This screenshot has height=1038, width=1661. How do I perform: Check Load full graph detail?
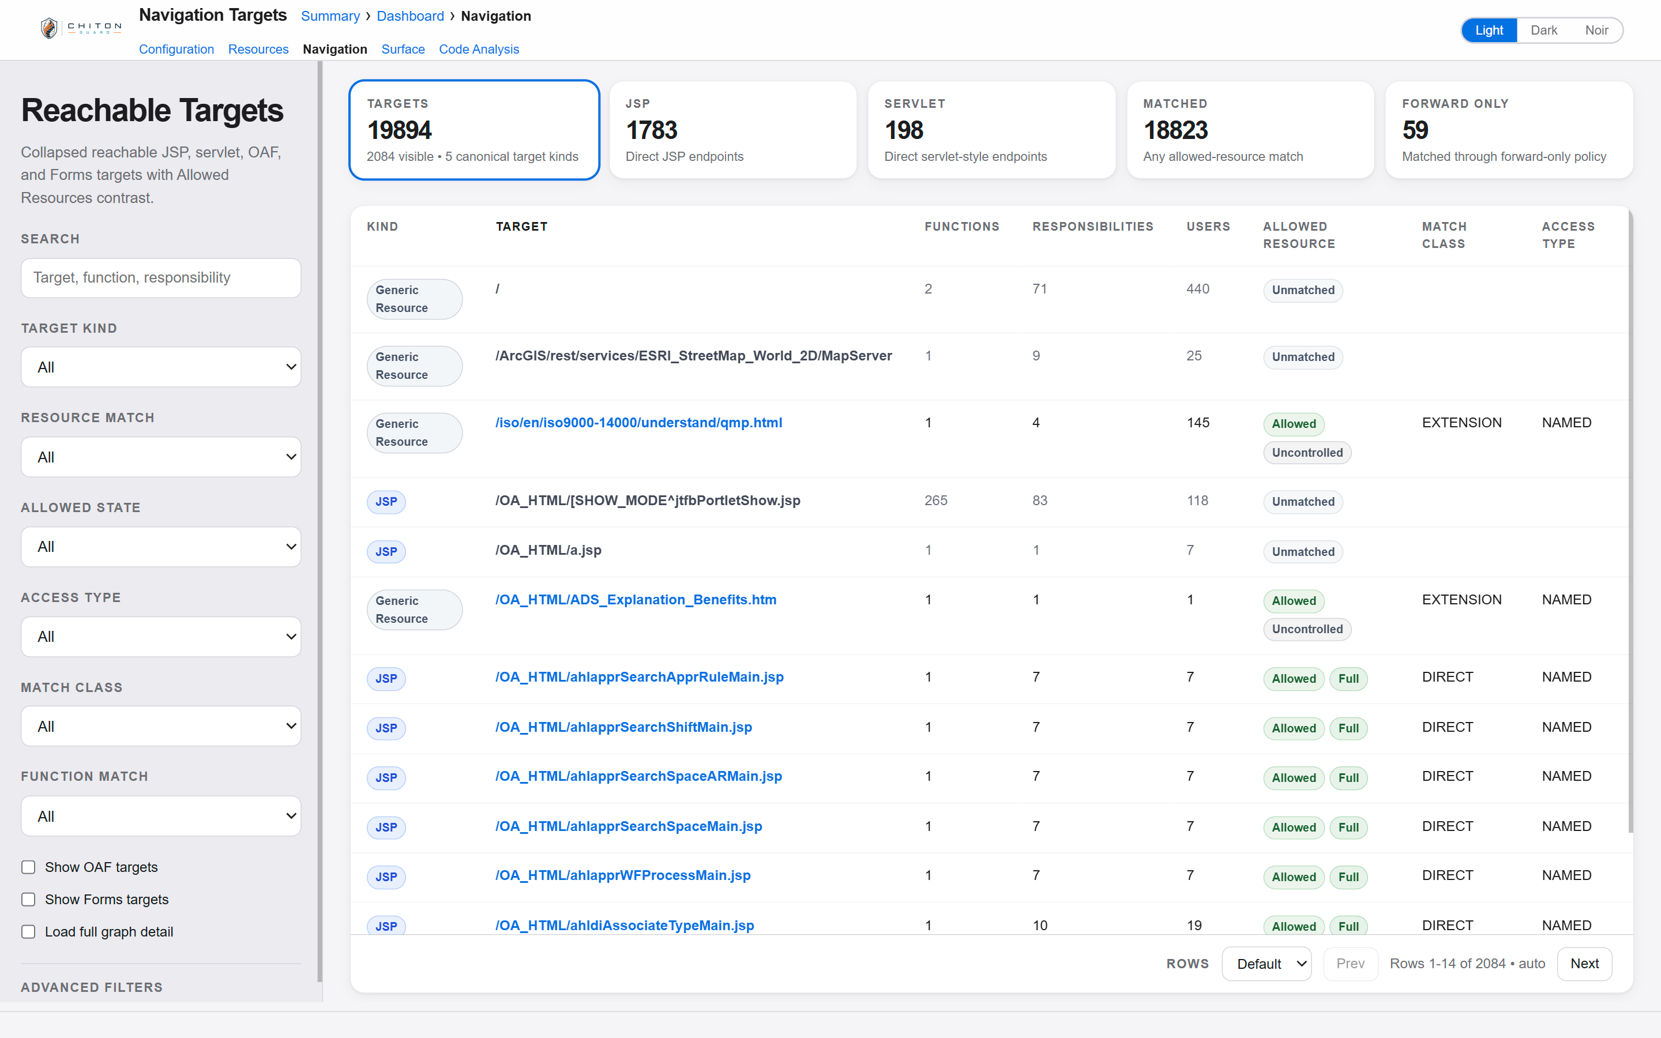click(x=28, y=931)
